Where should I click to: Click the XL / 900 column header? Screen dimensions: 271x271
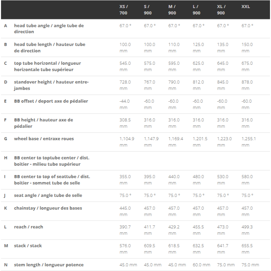coord(221,10)
